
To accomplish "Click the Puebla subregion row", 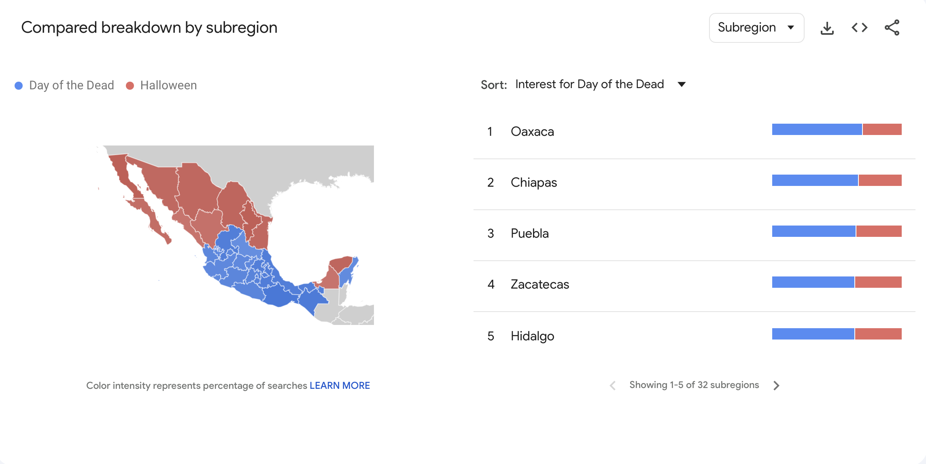I will click(529, 234).
